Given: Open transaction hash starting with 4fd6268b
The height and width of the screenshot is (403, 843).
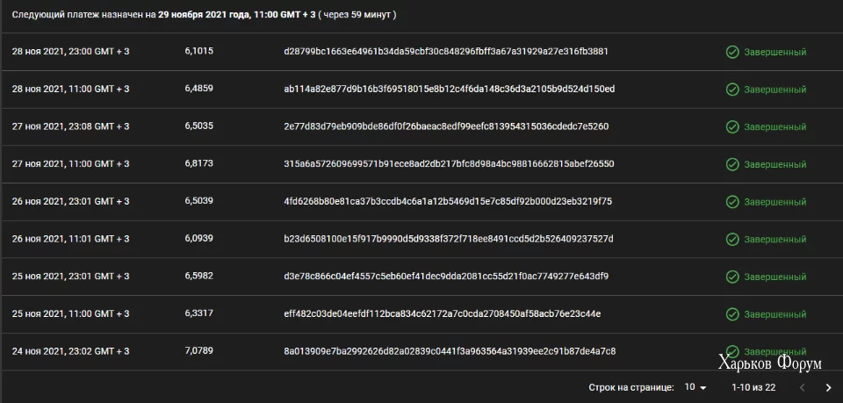Looking at the screenshot, I should point(448,202).
